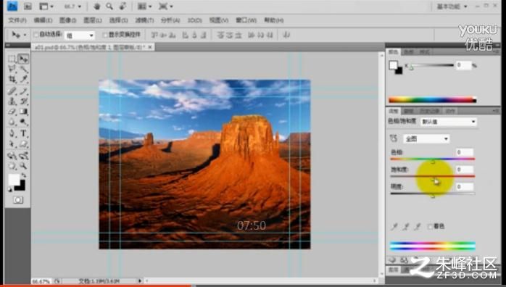Click the 色相 hue value field
506x287 pixels.
tap(465, 152)
